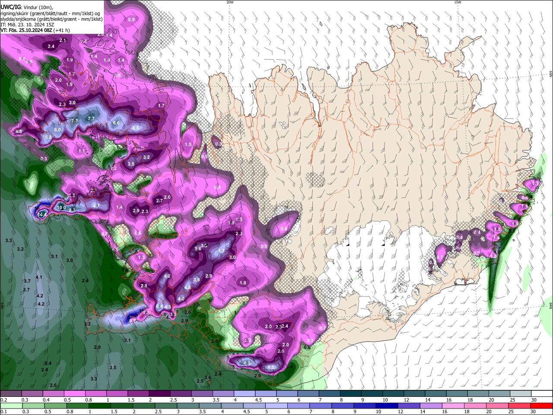
Task: Click rain legend gray-green swatch at 3
Action: [x=188, y=405]
